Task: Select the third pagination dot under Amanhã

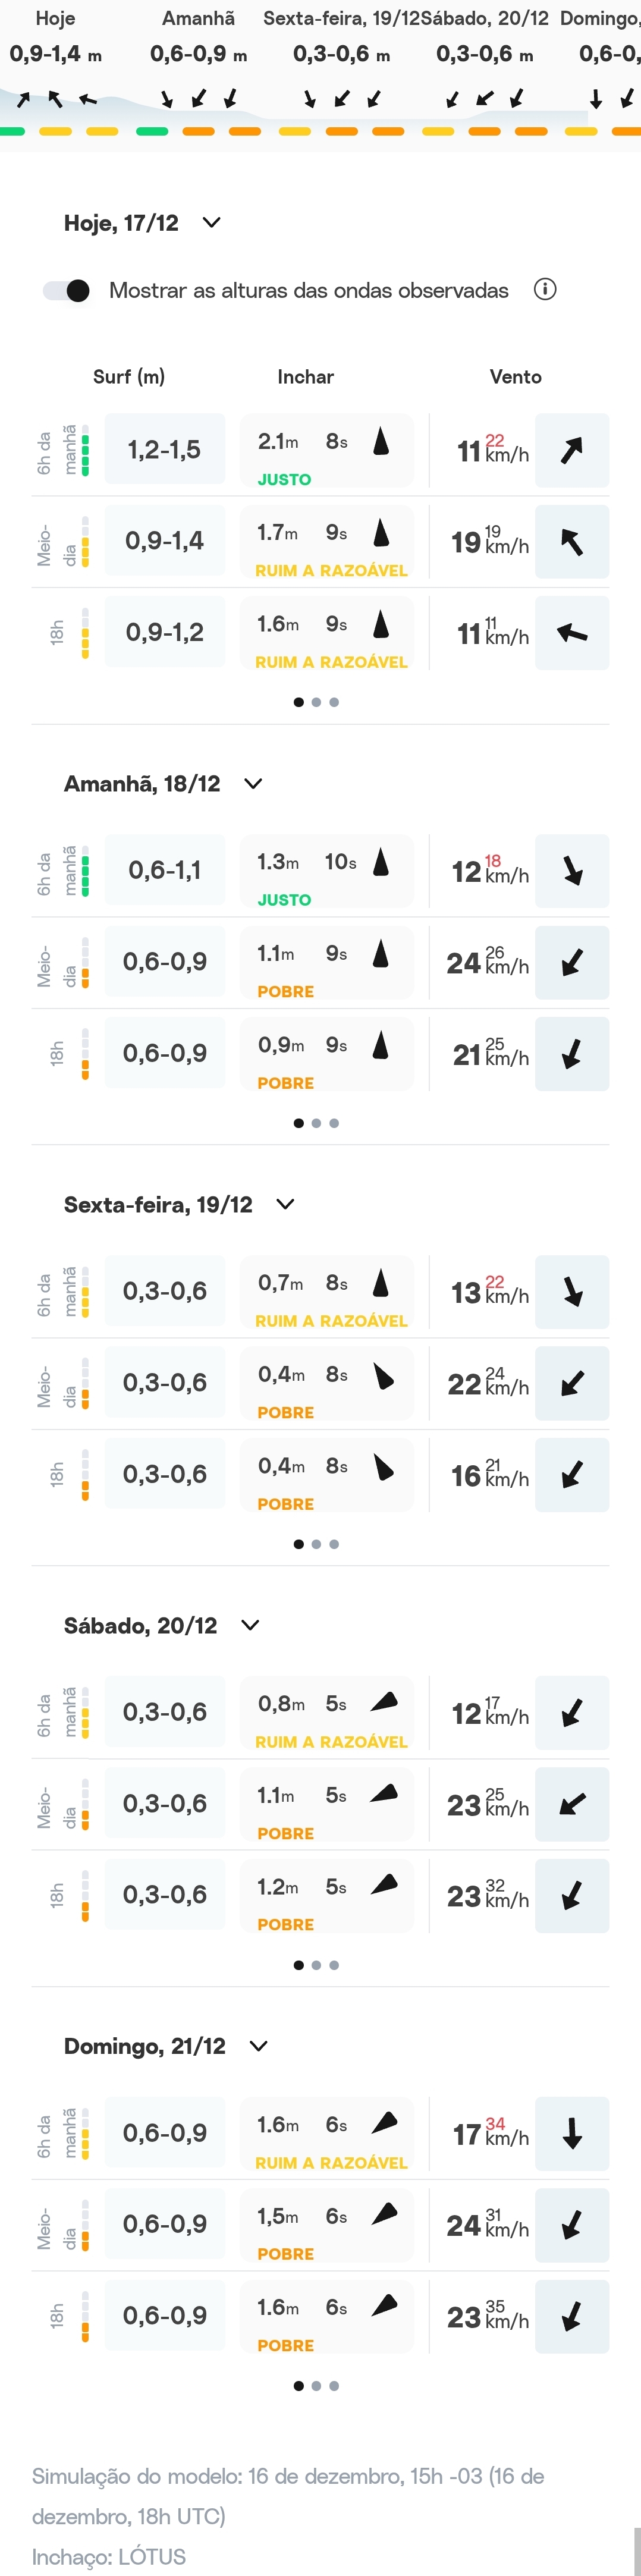Action: click(x=334, y=1123)
